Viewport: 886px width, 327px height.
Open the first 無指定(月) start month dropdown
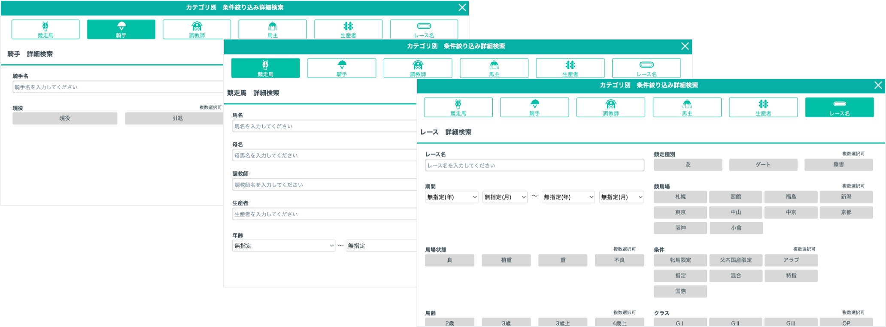coord(505,197)
